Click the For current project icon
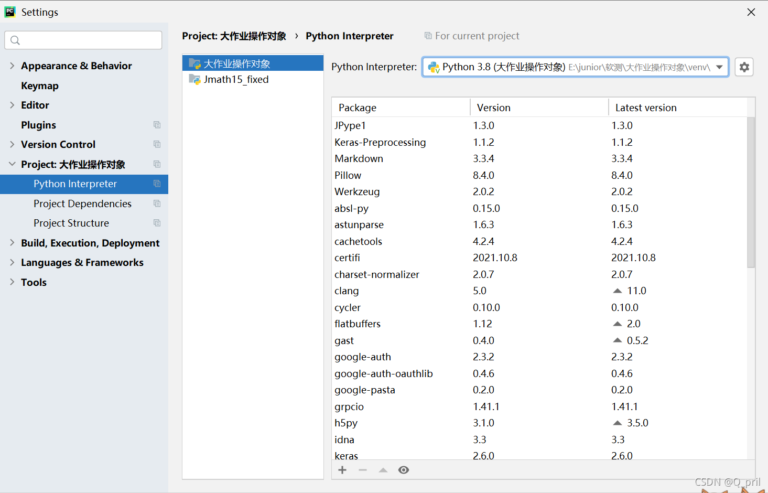The width and height of the screenshot is (768, 493). 428,36
